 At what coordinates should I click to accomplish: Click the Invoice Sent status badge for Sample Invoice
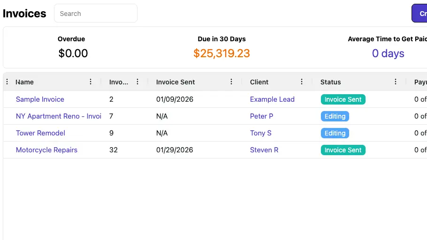tap(343, 99)
